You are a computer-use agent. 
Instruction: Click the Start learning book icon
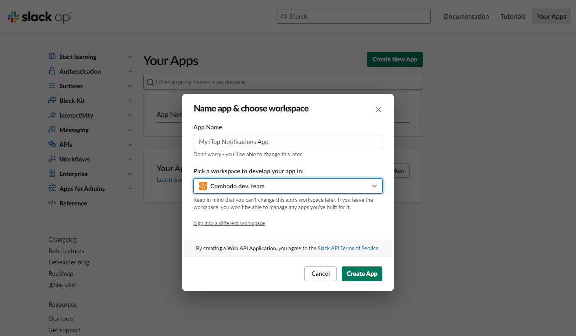[x=52, y=57]
